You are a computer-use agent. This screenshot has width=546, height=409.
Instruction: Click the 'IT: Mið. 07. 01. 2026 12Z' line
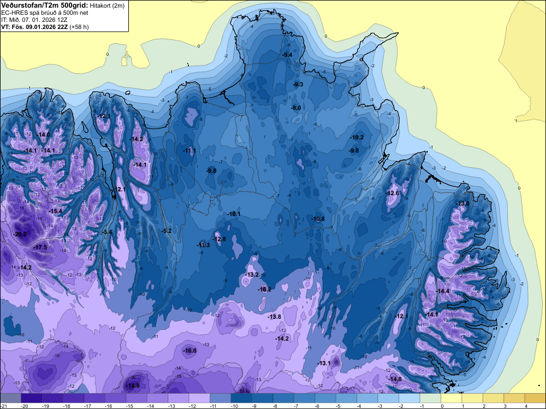tap(34, 20)
